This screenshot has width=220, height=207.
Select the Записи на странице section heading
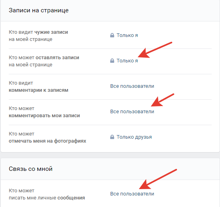pos(39,10)
